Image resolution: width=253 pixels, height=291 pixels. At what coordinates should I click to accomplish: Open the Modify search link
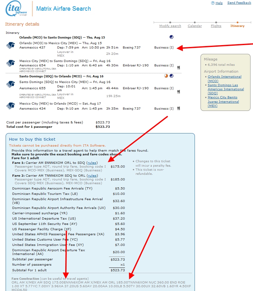tap(170, 26)
